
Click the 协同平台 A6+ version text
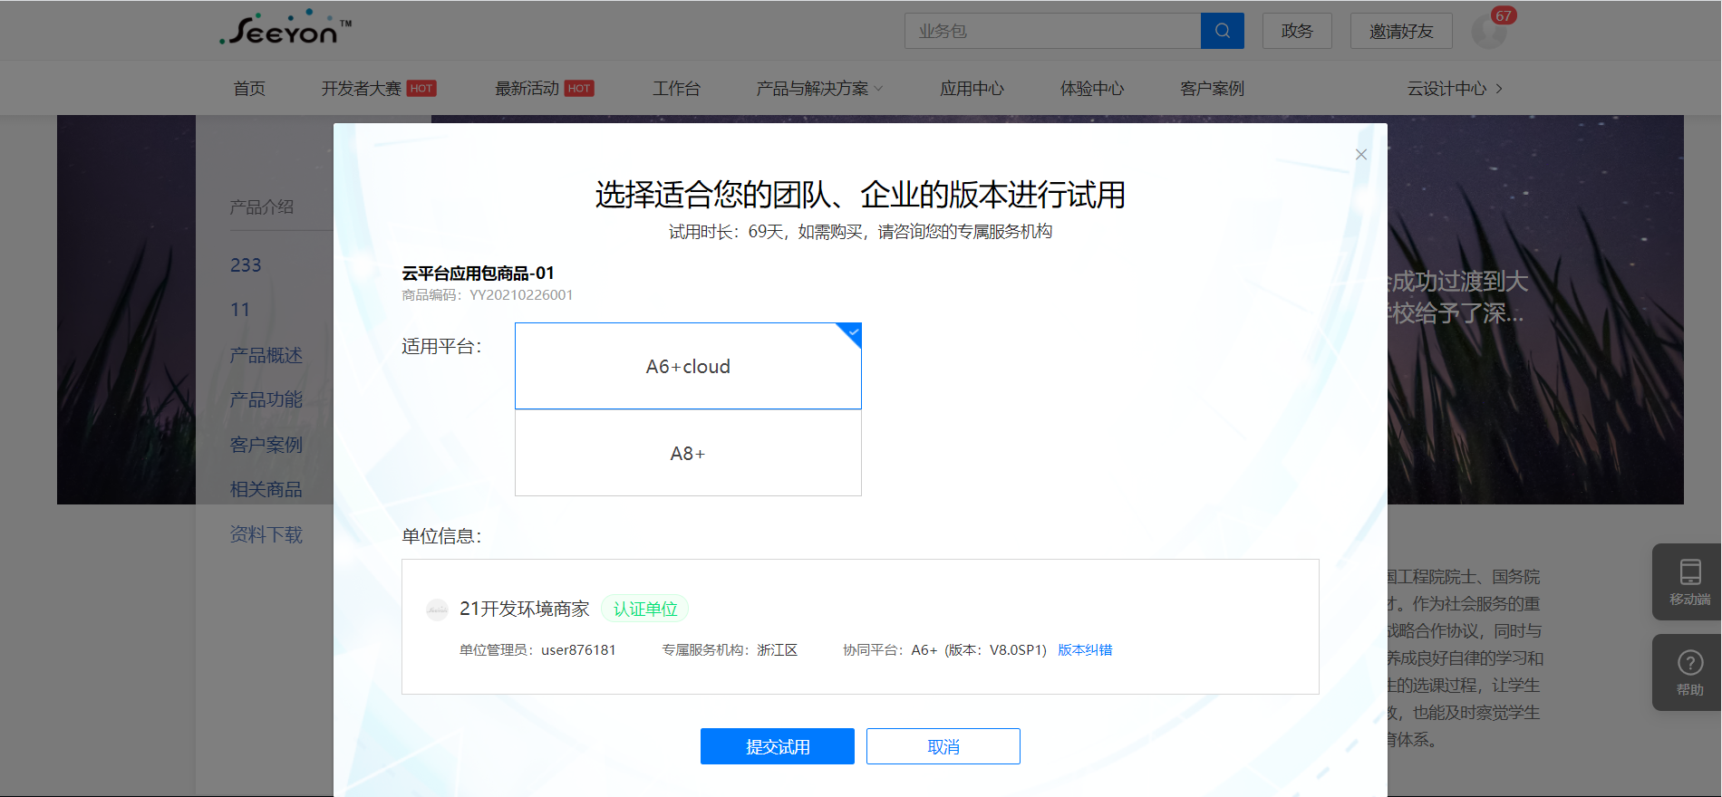(944, 650)
